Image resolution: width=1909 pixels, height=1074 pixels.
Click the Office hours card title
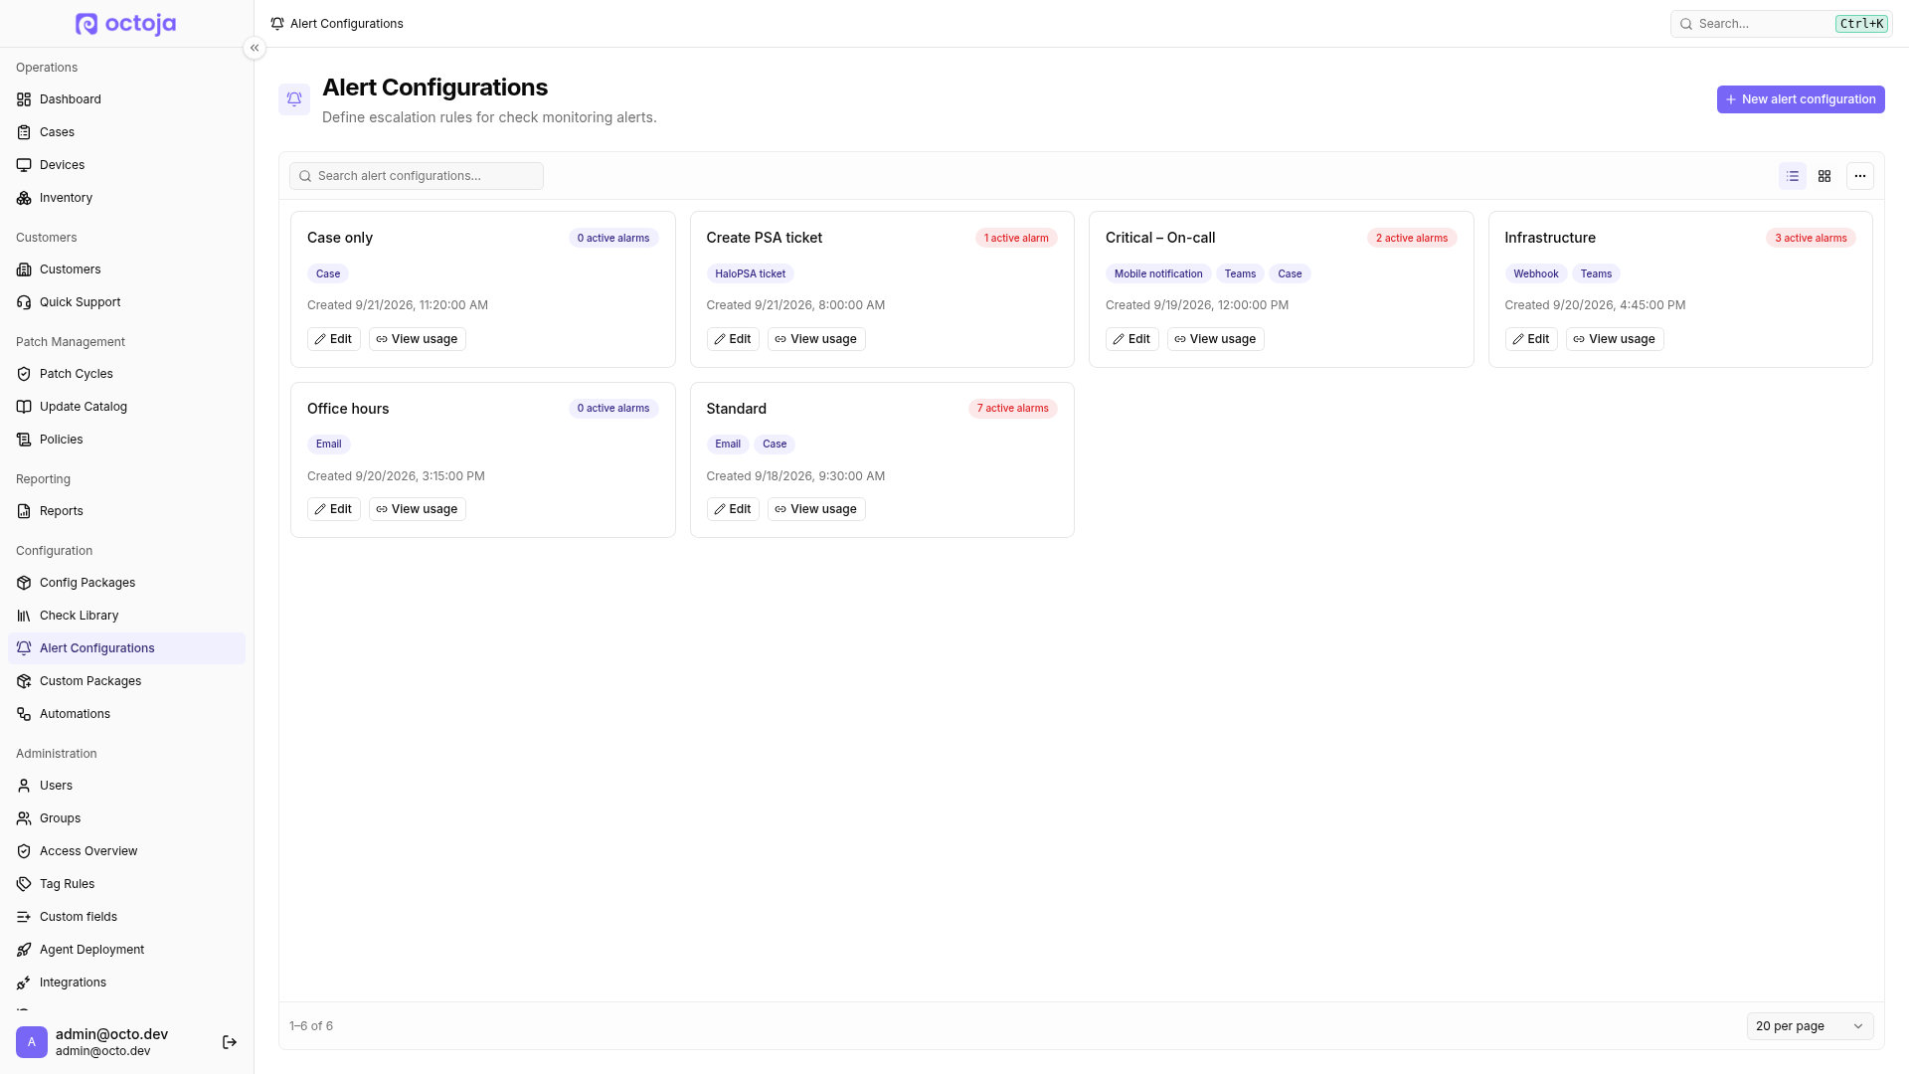[x=348, y=409]
